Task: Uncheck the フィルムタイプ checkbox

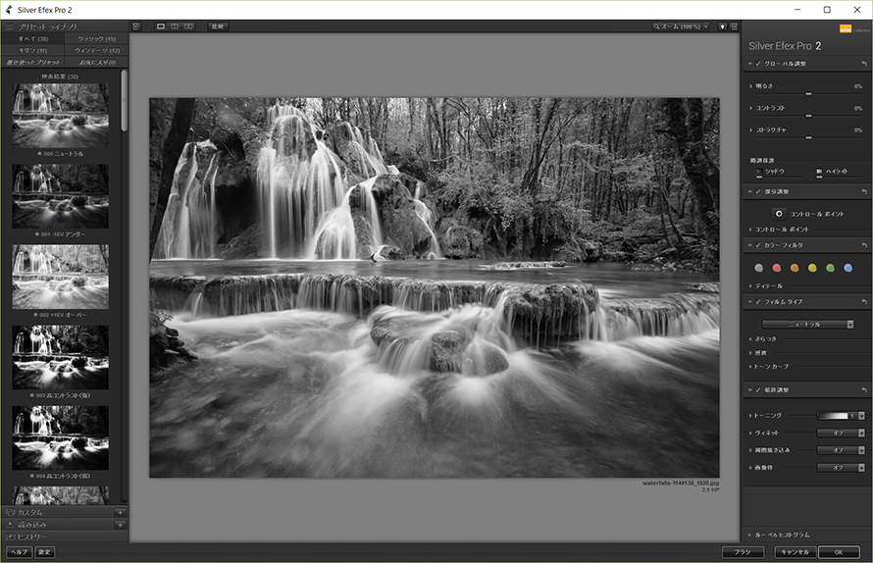Action: click(x=758, y=302)
